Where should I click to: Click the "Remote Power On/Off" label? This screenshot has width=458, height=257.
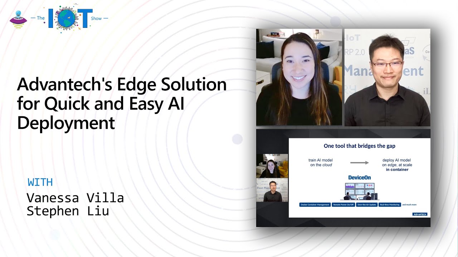coord(343,205)
